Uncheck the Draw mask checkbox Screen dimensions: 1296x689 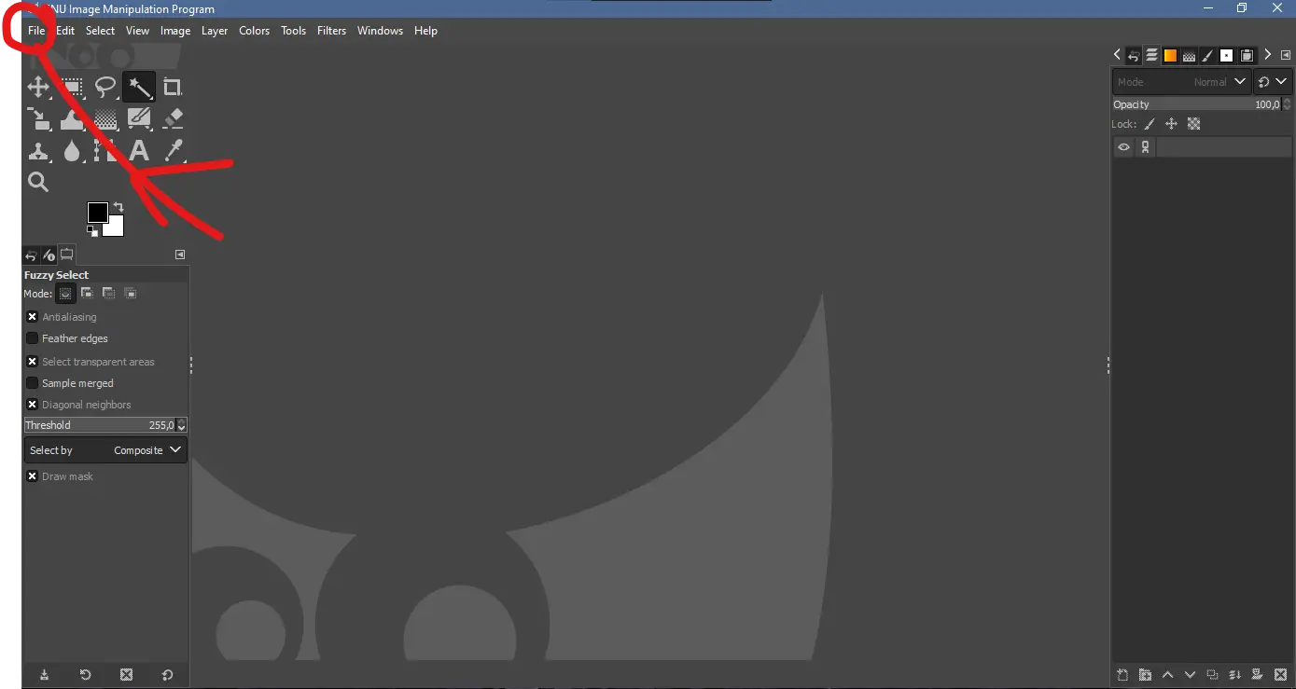point(33,476)
